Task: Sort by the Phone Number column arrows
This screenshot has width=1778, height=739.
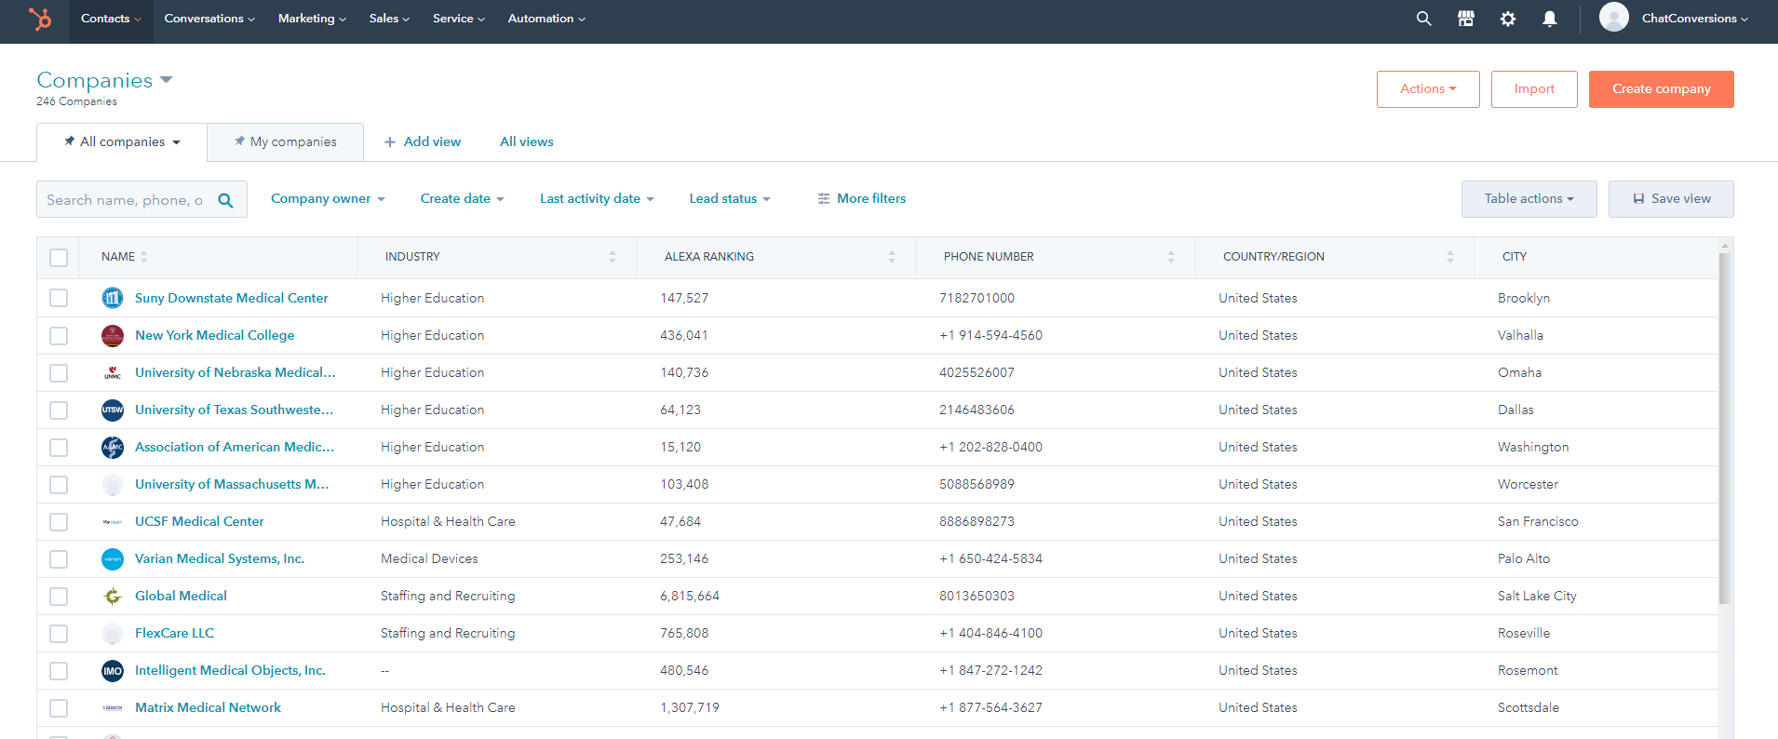Action: [1170, 257]
